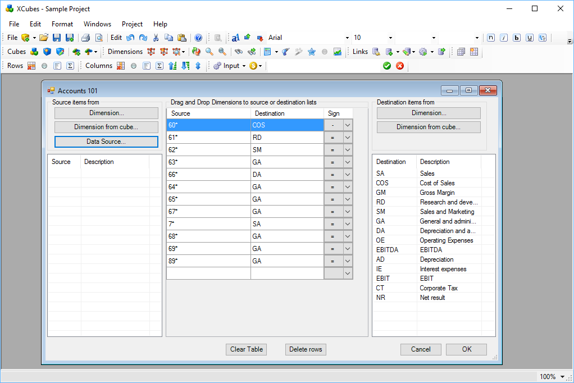Click the printer icon

(x=85, y=38)
